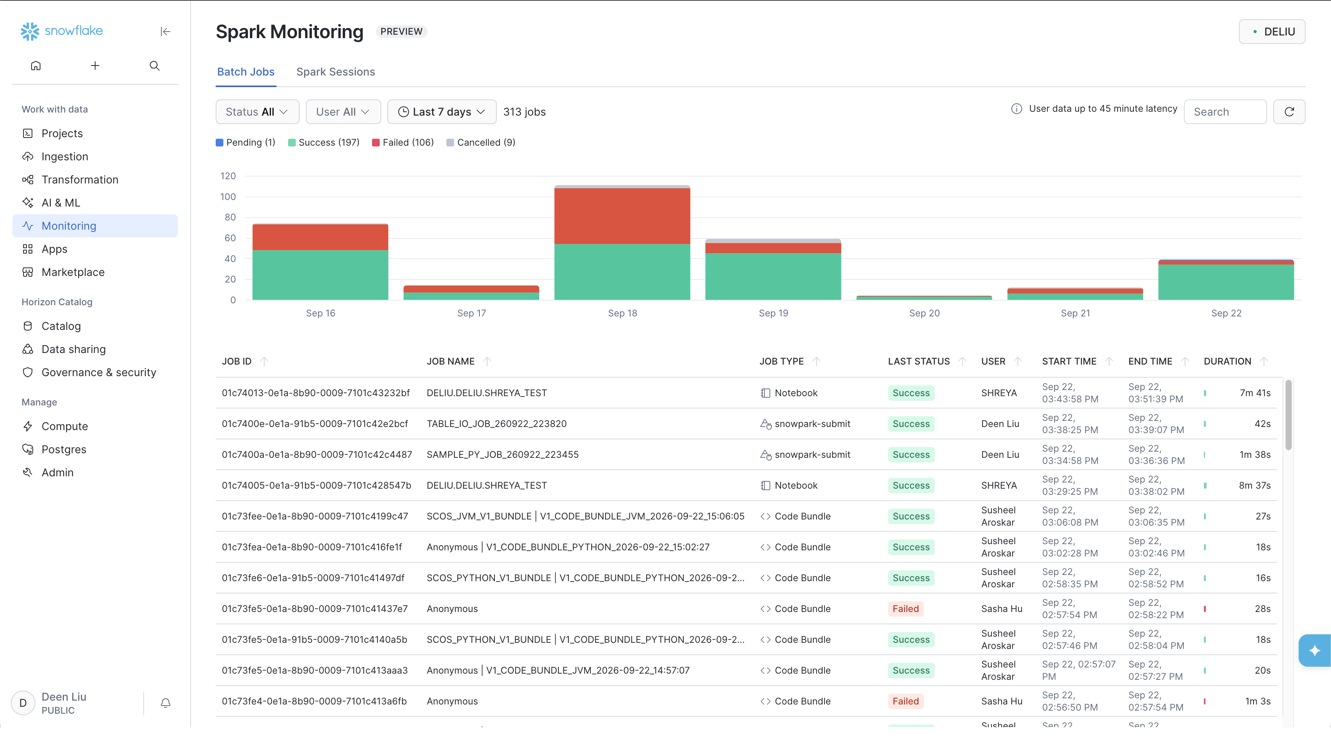Switch to Batch Jobs tab
The width and height of the screenshot is (1331, 743).
pyautogui.click(x=245, y=72)
